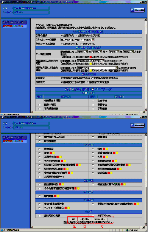Click the 一覧に戻る button marked b
148x236 pixels.
pyautogui.click(x=84, y=219)
